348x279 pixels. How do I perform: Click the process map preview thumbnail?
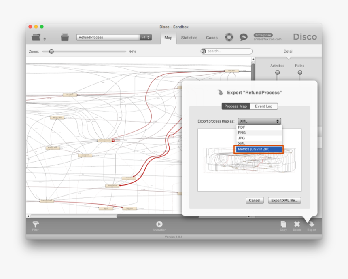coord(249,161)
